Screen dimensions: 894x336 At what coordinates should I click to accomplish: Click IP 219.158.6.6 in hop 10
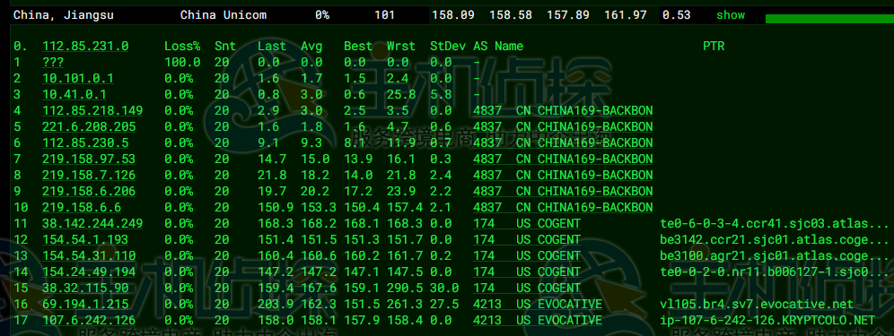click(x=82, y=207)
